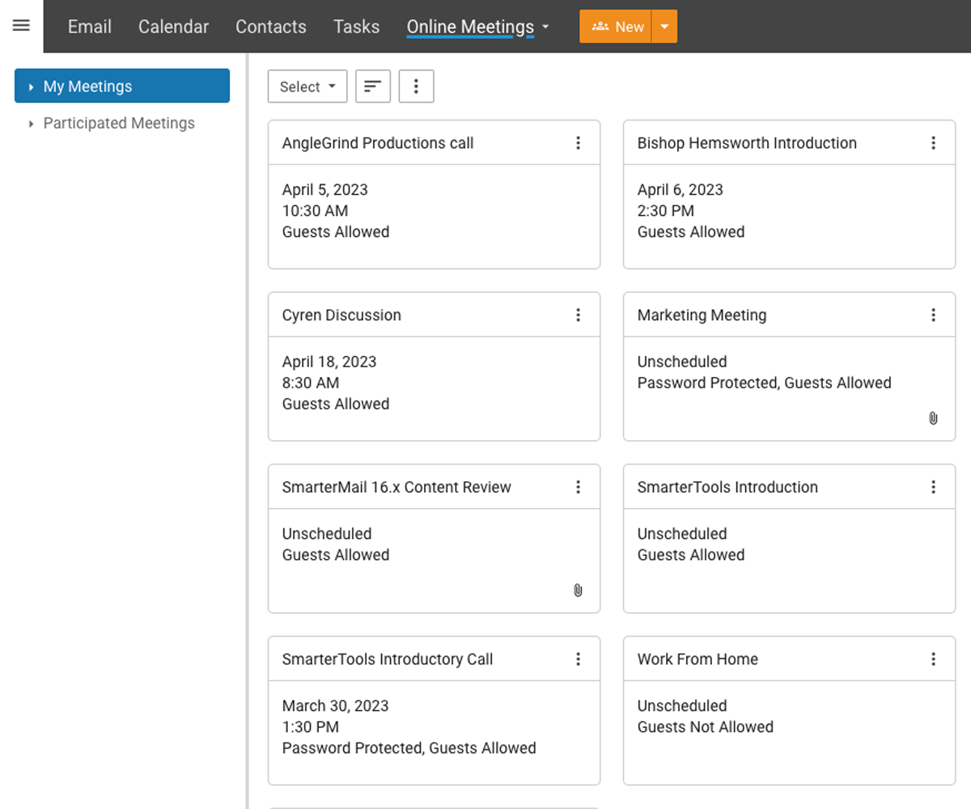Open the toolbar more-actions menu
This screenshot has width=971, height=809.
pyautogui.click(x=416, y=87)
